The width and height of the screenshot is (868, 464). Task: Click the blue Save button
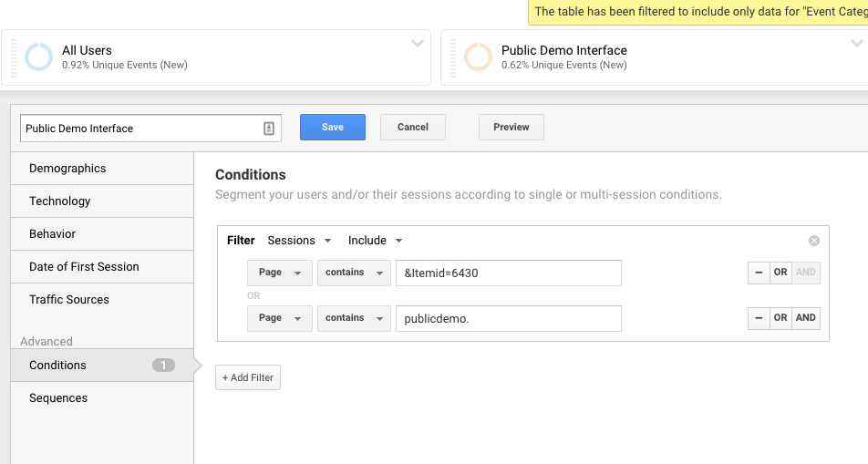pyautogui.click(x=333, y=128)
